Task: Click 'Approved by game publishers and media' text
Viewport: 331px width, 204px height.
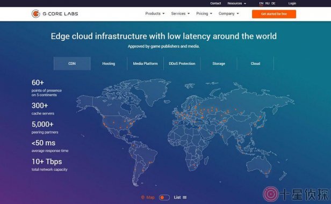Action: point(163,46)
